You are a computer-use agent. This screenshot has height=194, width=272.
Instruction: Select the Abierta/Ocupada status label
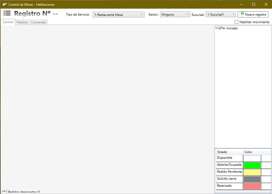(x=229, y=165)
